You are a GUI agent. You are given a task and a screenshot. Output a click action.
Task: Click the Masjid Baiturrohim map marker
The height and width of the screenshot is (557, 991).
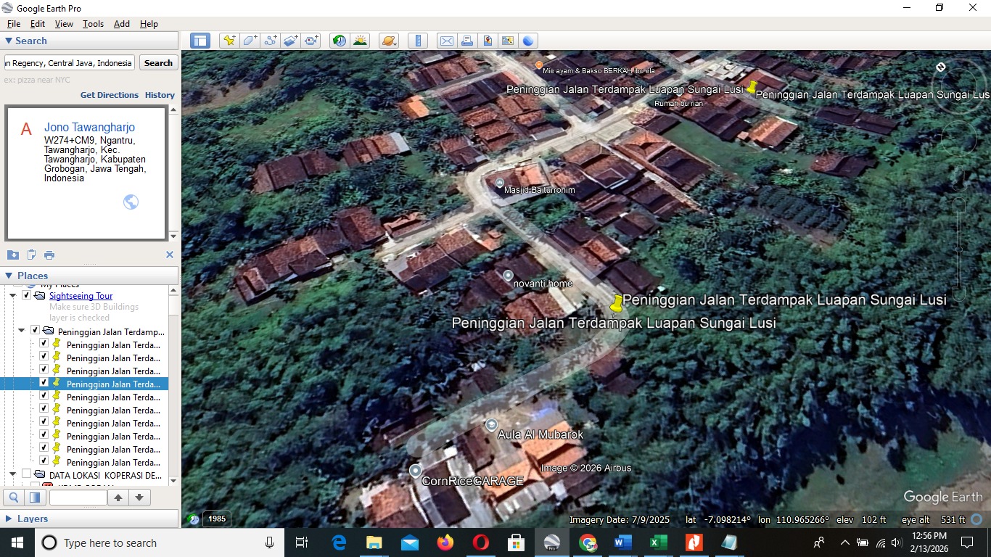click(x=499, y=183)
